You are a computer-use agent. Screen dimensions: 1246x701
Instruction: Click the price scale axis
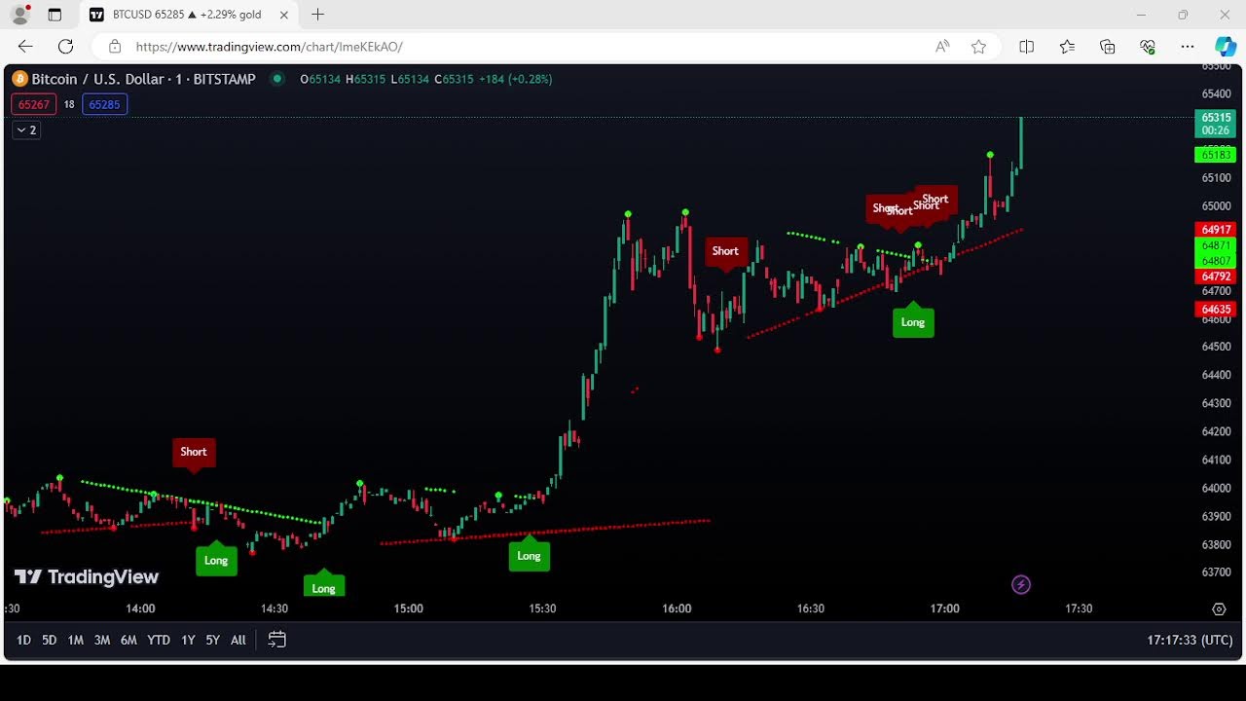pos(1217,389)
